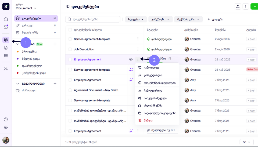Choose სახელის შეცვლა from context menu
This screenshot has width=258, height=147.
[x=157, y=98]
